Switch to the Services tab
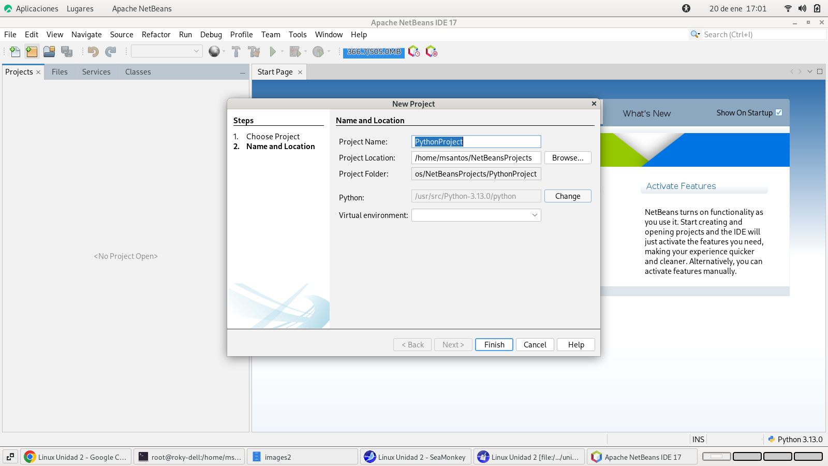 pos(96,72)
